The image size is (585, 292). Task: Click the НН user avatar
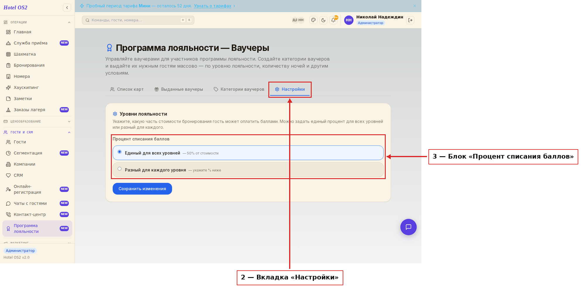(x=349, y=20)
